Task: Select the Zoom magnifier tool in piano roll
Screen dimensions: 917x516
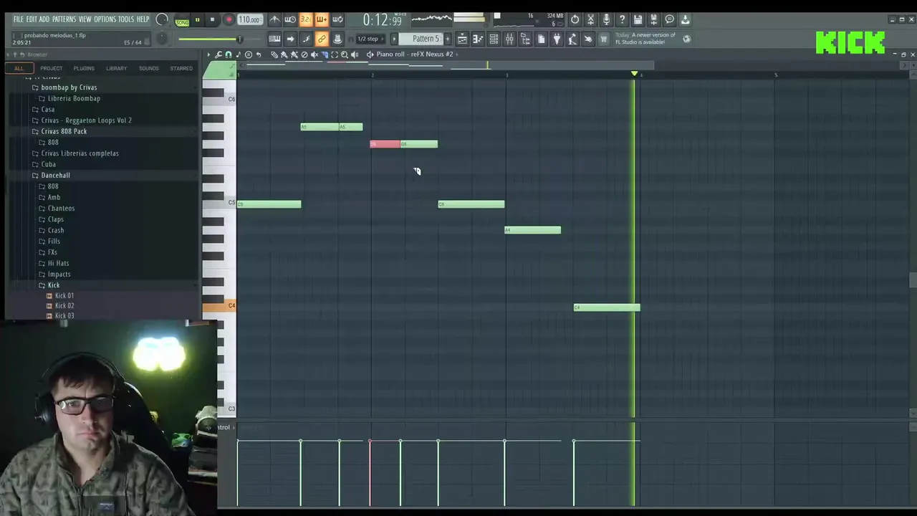Action: click(345, 54)
